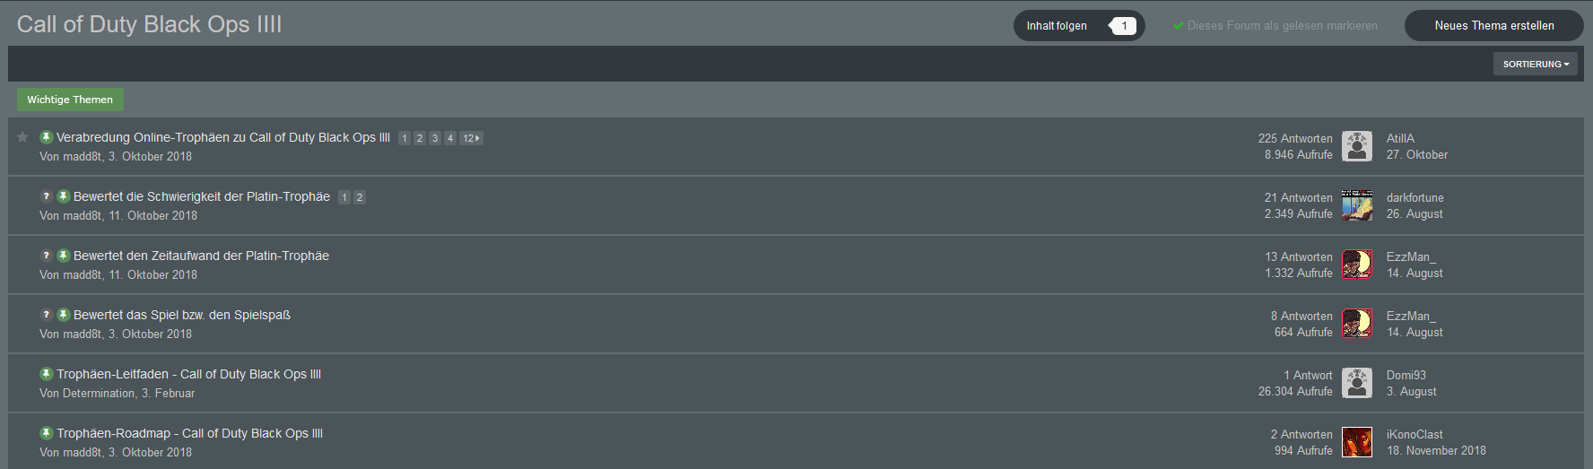Viewport: 1593px width, 469px height.
Task: Open EzzMan_ avatar in Spielspaß row
Action: 1357,324
